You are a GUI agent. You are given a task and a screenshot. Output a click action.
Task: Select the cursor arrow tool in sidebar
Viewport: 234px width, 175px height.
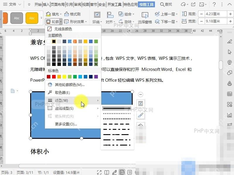[230, 52]
